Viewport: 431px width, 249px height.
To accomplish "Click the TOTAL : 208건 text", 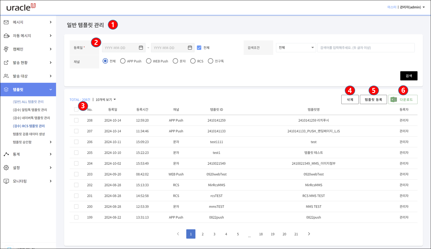I will tap(80, 100).
